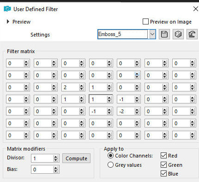Viewport: 199px width, 182px height.
Task: Toggle the Blue channel checkbox
Action: point(163,174)
